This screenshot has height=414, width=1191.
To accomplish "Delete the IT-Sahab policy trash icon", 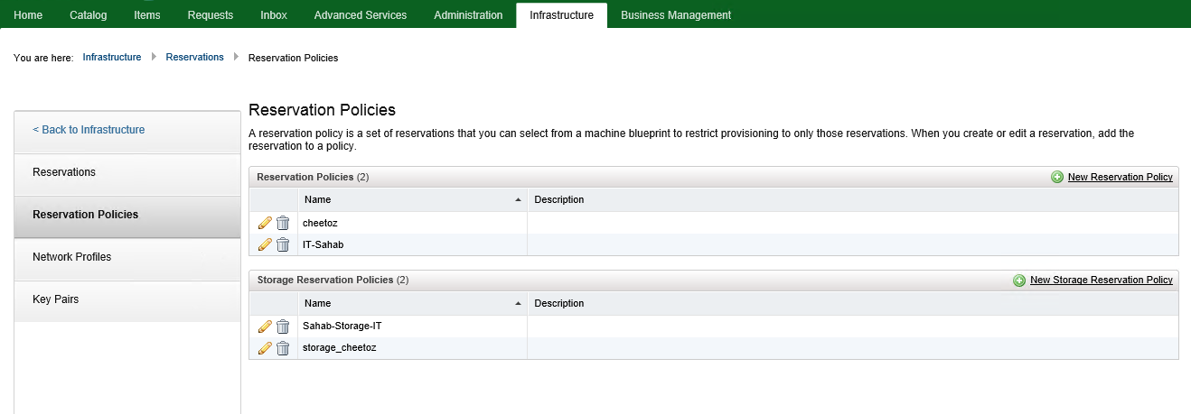I will (283, 244).
